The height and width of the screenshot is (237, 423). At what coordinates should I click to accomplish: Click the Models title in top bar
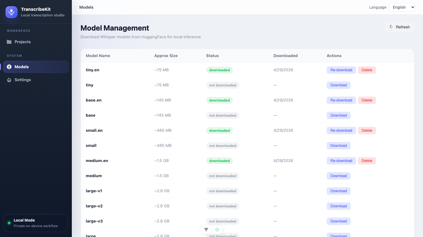click(x=86, y=7)
